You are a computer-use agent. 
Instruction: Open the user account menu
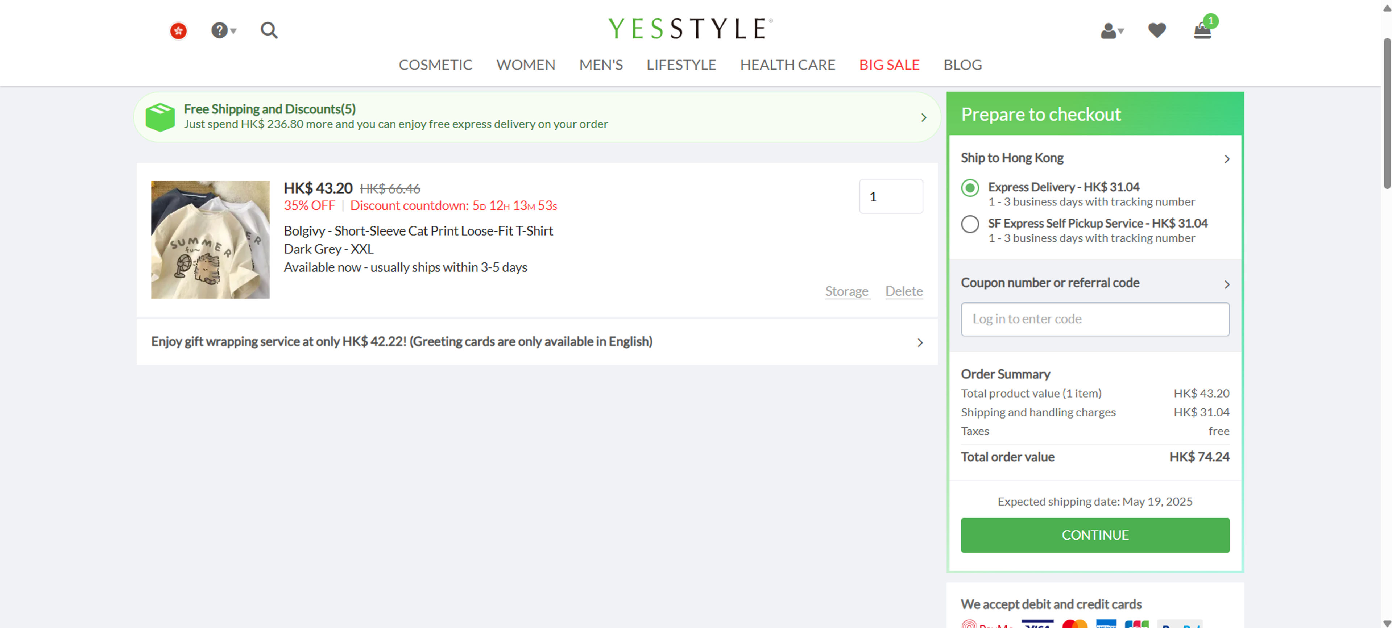click(x=1112, y=31)
